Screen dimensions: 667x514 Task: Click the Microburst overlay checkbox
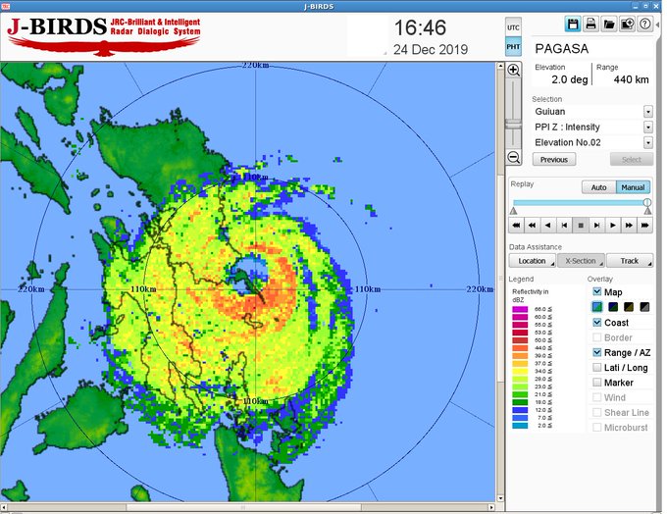[597, 428]
